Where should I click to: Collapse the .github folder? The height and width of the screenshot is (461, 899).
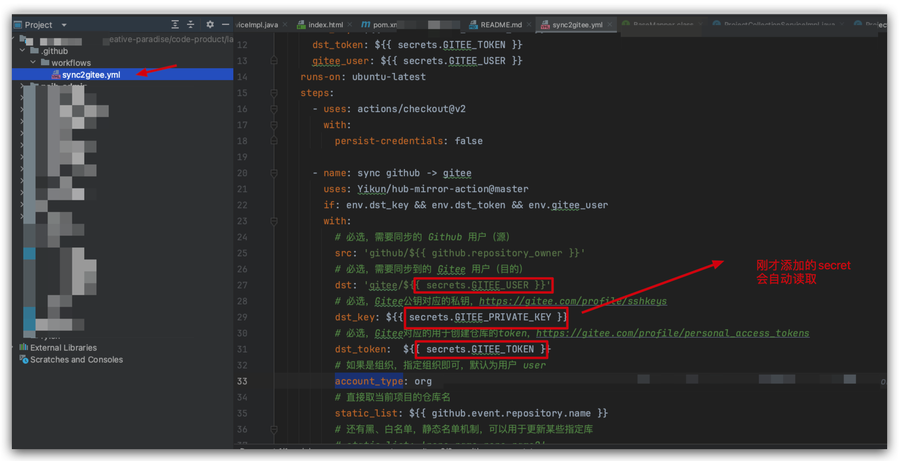23,50
